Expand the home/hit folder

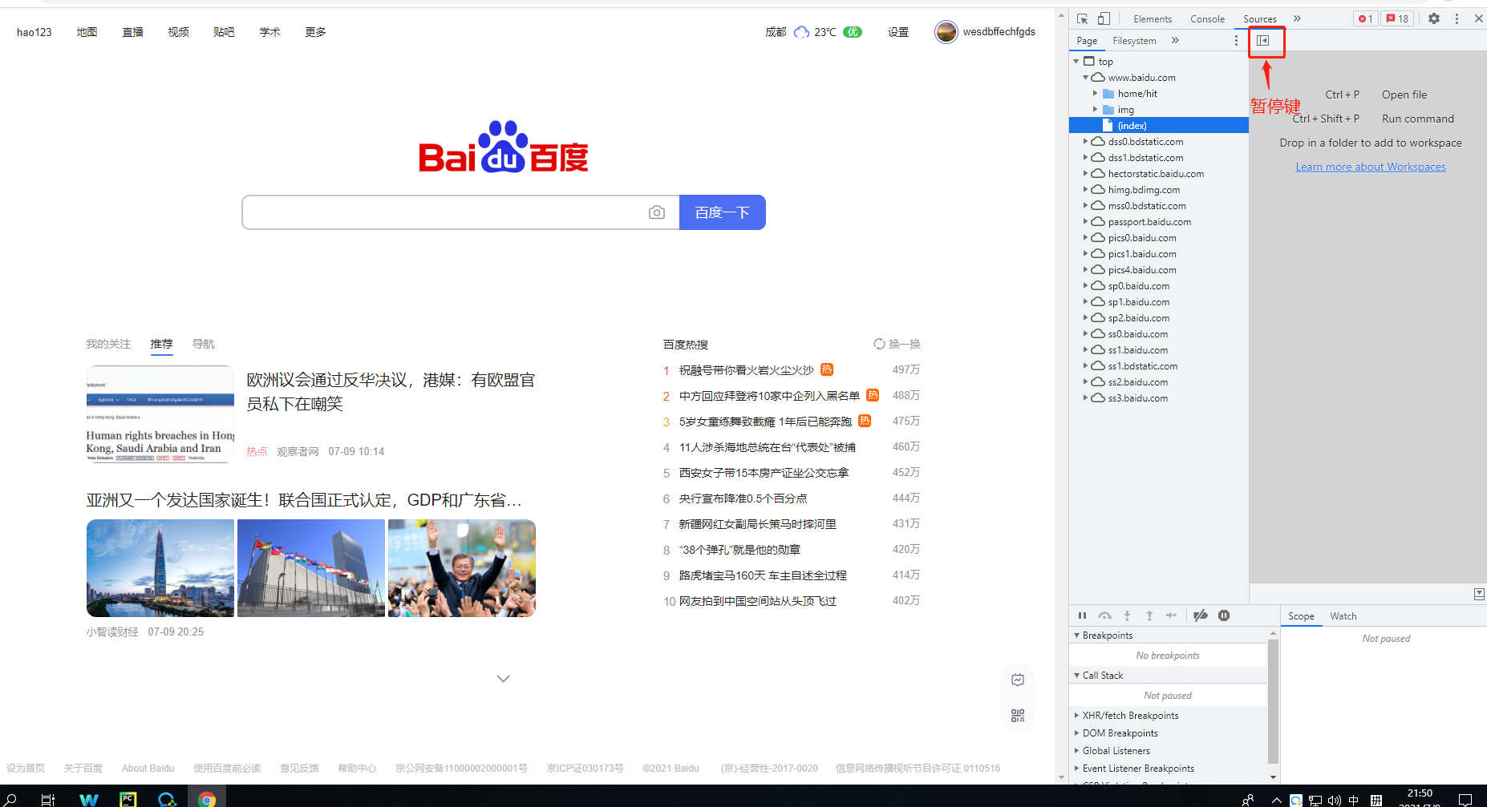(1095, 94)
